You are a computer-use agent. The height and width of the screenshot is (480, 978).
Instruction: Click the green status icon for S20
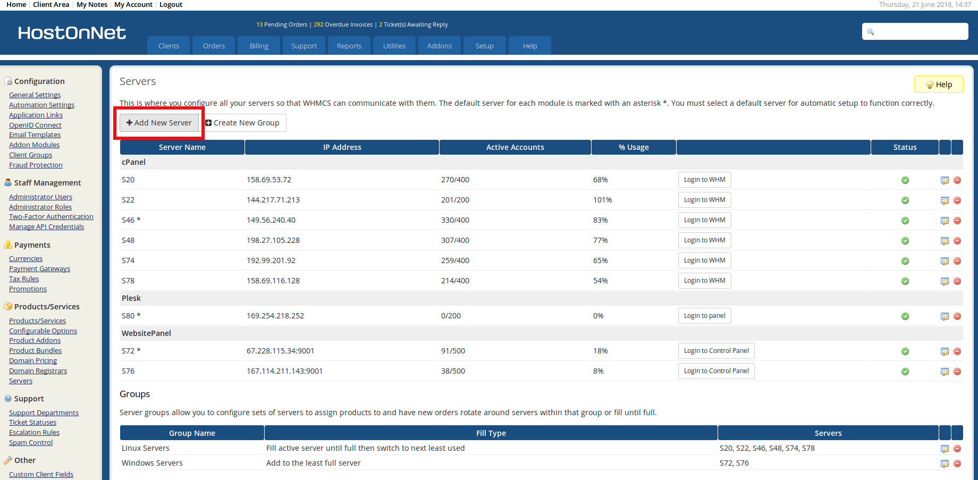coord(905,180)
